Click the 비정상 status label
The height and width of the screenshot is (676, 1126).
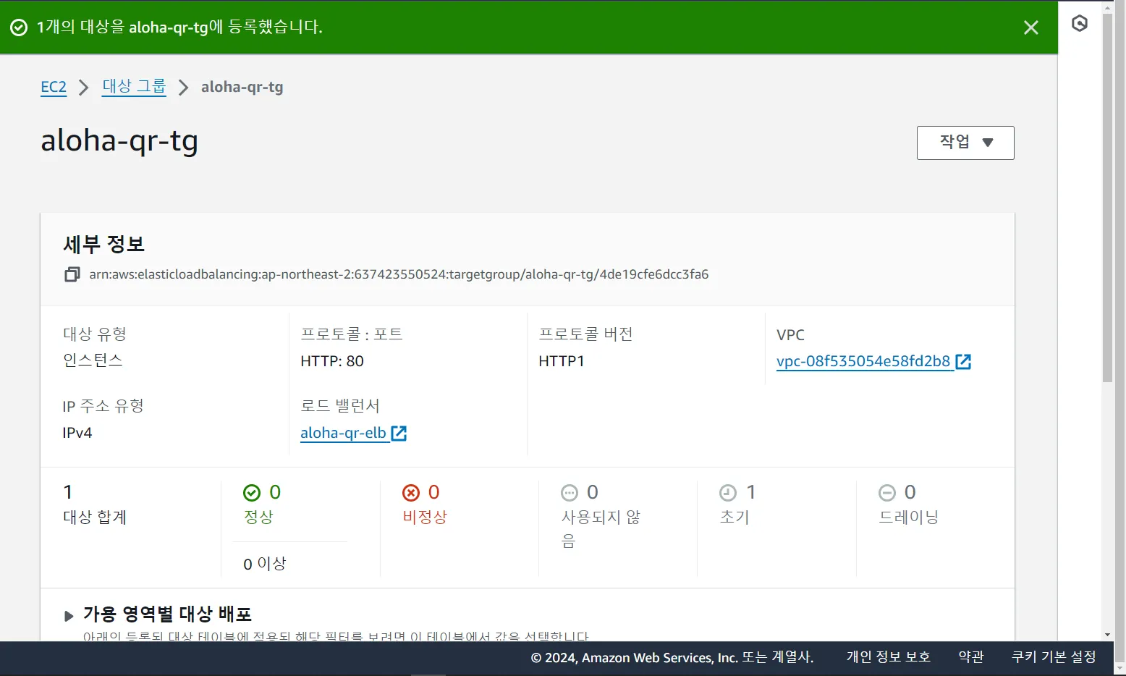click(425, 517)
